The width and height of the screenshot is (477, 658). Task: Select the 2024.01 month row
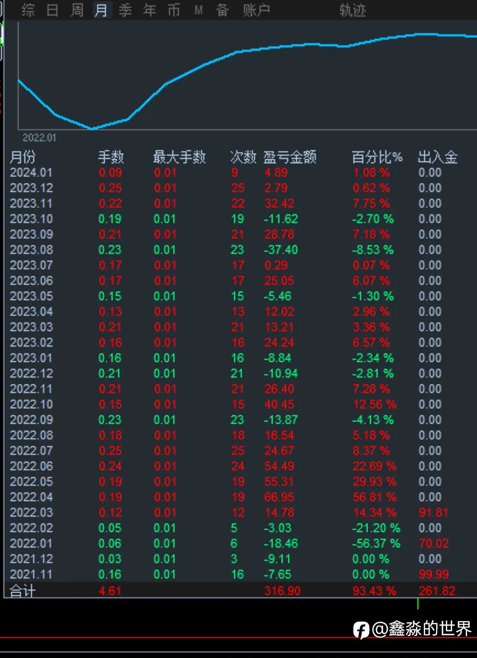pos(240,172)
